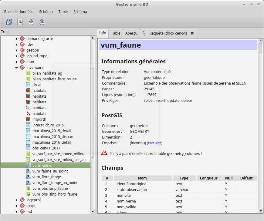Close the Requête (dbox cencvl) tab
The height and width of the screenshot is (221, 264).
pyautogui.click(x=192, y=33)
